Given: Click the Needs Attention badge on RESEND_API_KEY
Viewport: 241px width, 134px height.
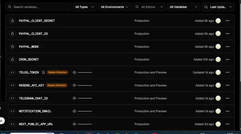Looking at the screenshot, I should [x=57, y=85].
